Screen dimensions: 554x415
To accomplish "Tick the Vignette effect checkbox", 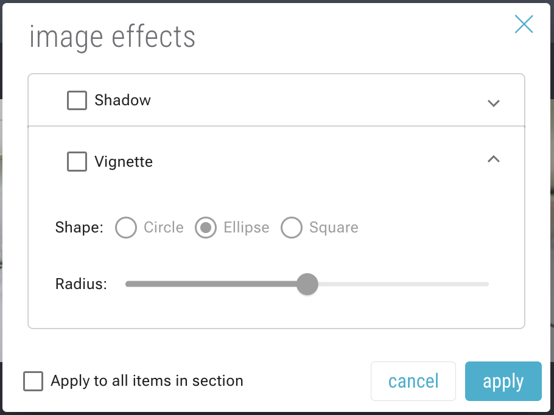I will point(77,162).
